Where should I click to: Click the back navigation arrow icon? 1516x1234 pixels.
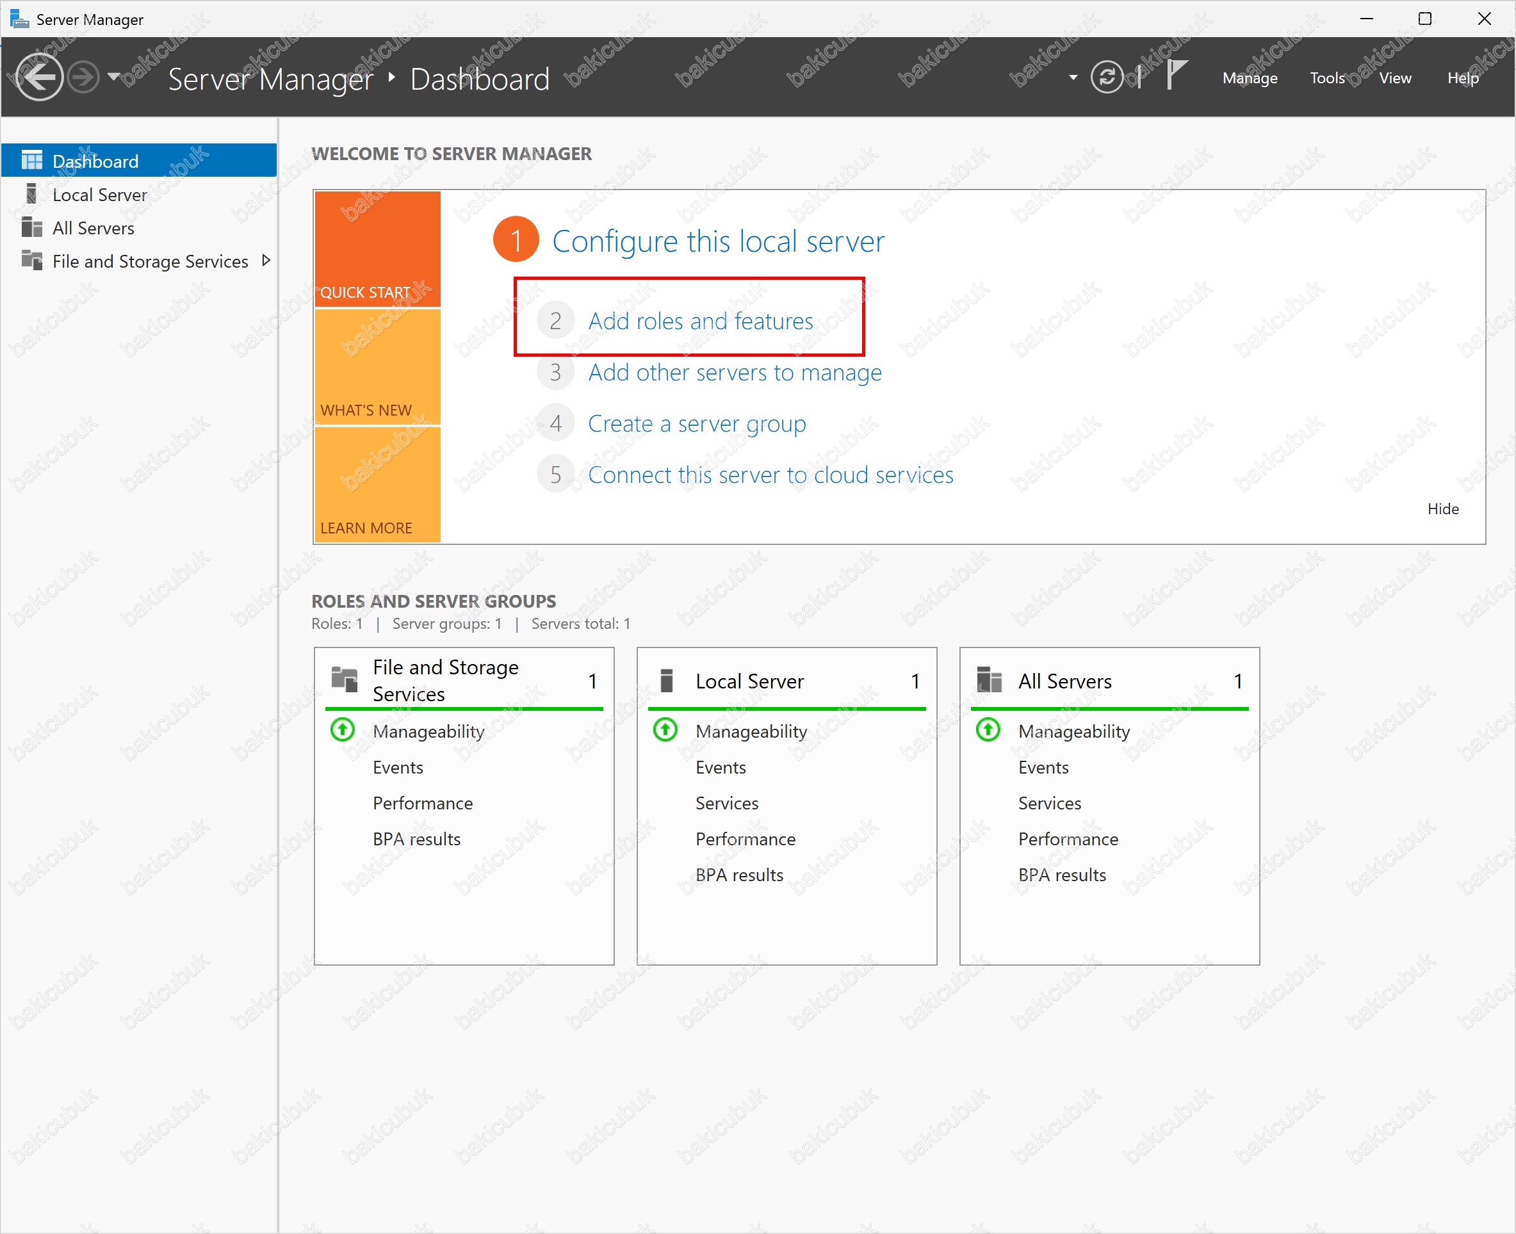(x=38, y=77)
